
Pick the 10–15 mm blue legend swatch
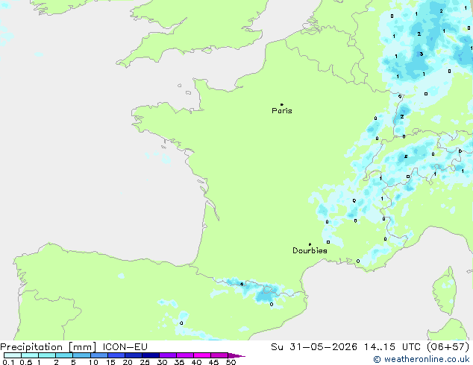pyautogui.click(x=99, y=355)
